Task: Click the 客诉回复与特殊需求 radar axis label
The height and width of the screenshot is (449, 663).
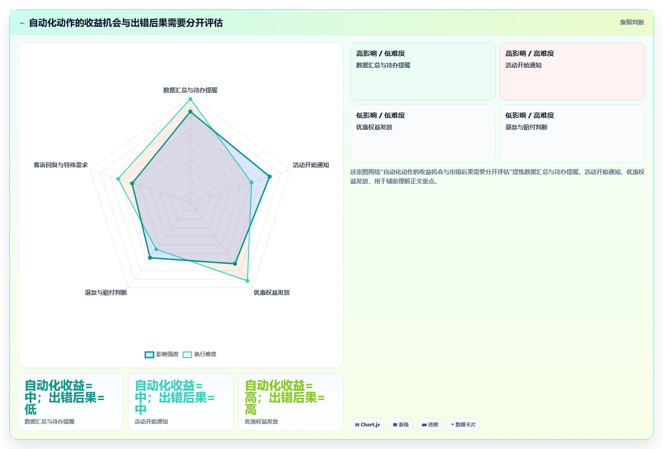Action: 61,165
